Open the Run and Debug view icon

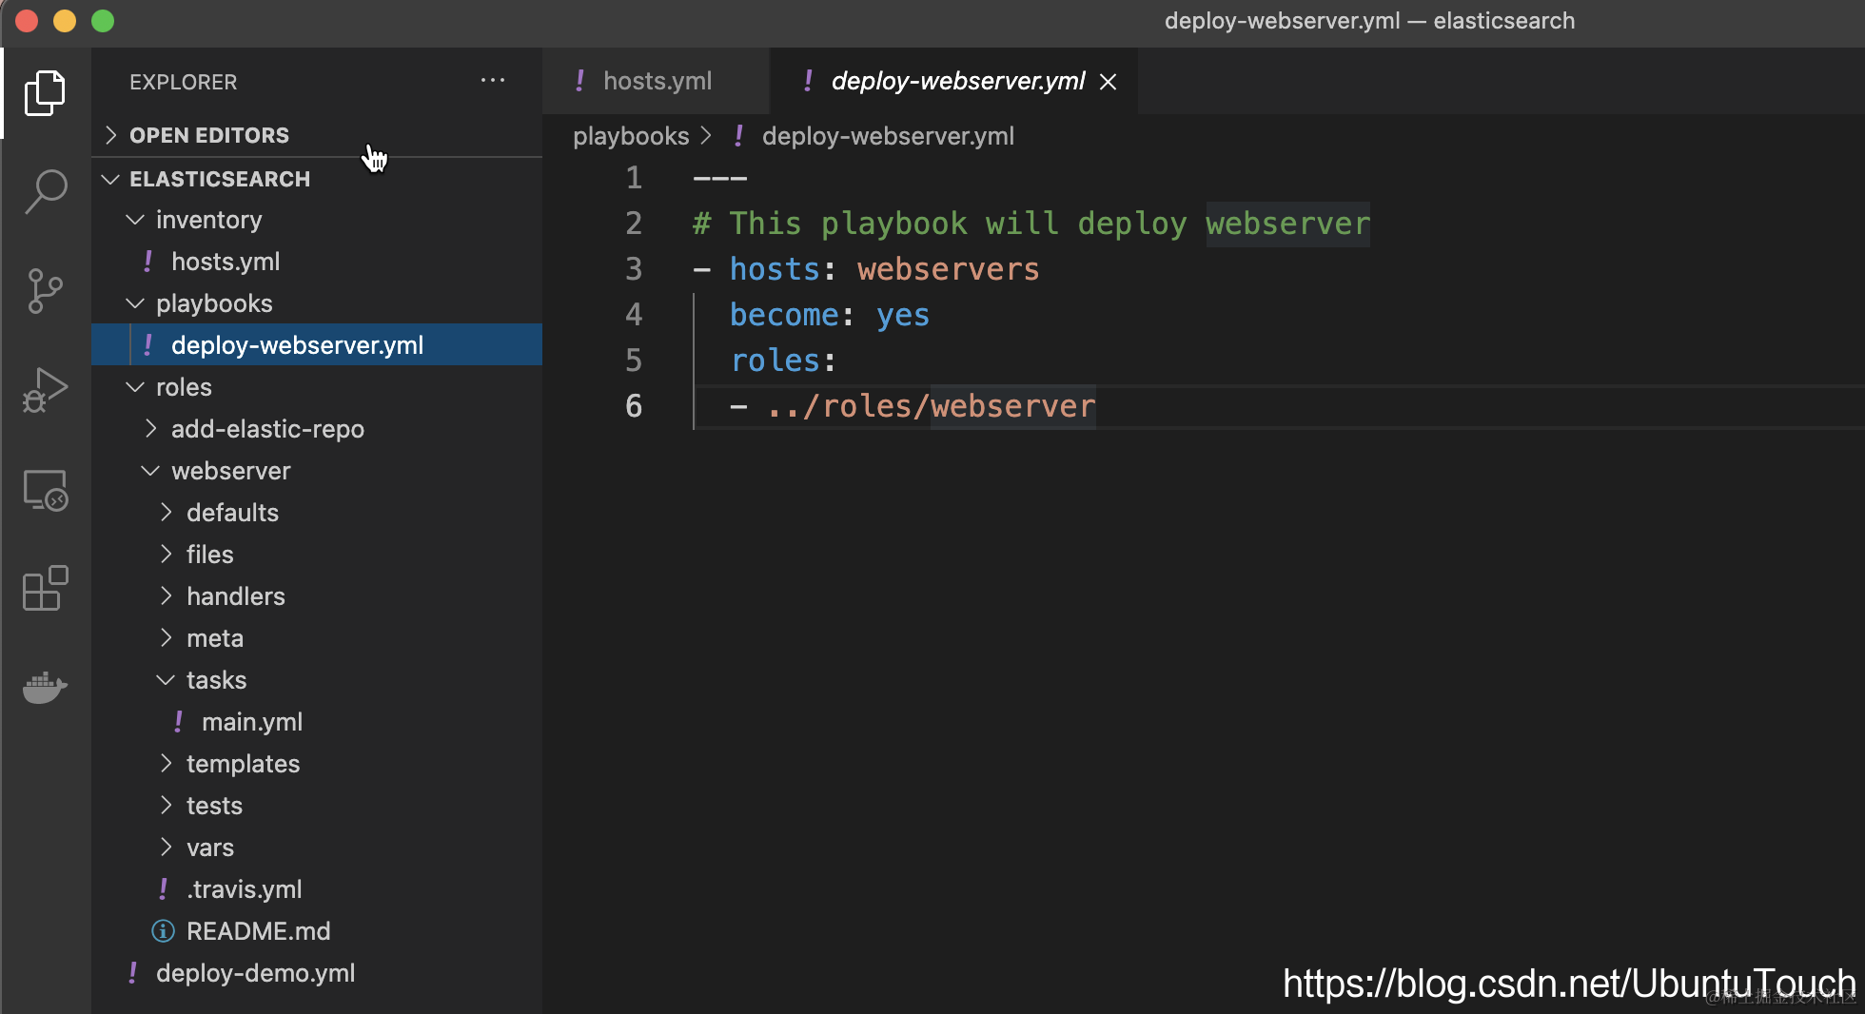click(45, 390)
